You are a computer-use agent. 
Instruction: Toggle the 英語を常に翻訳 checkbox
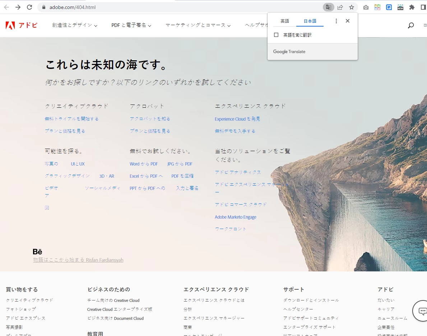pos(276,35)
